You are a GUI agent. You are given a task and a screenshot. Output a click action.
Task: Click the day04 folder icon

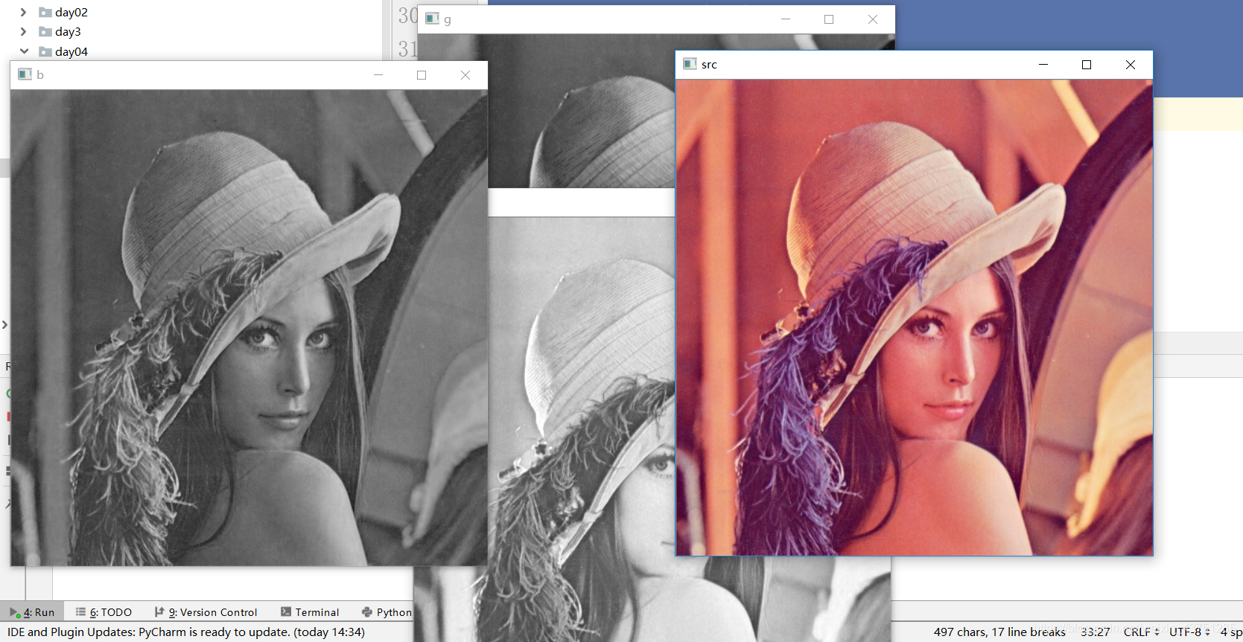[x=45, y=51]
